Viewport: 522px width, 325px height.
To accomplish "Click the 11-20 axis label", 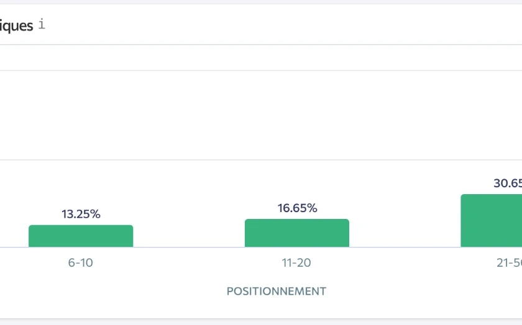I will (x=296, y=263).
